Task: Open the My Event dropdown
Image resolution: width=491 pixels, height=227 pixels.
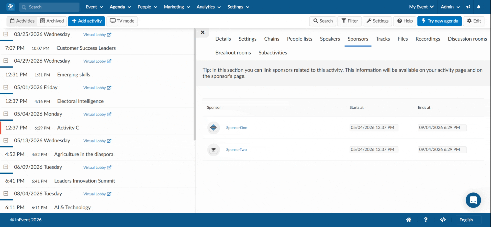Action: pos(421,7)
